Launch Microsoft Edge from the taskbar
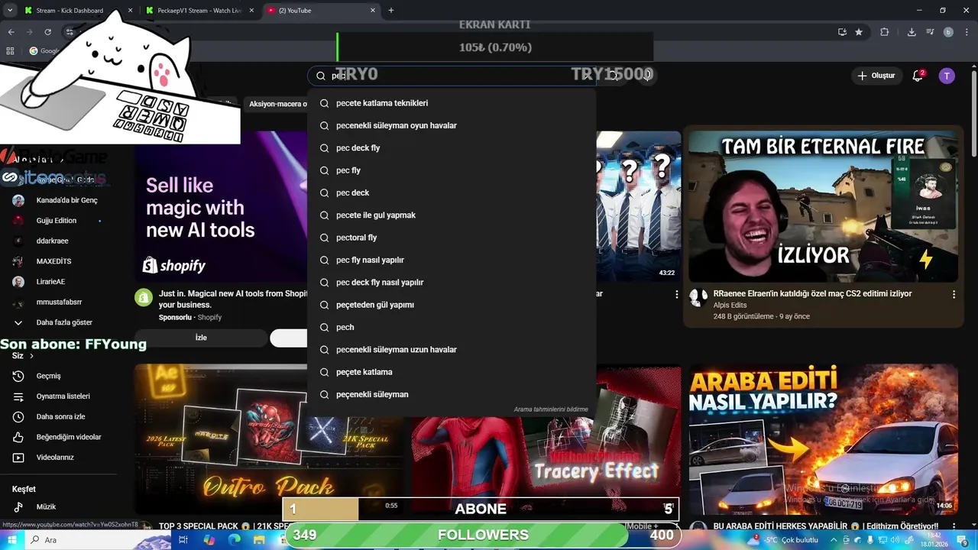This screenshot has height=550, width=978. (x=234, y=539)
